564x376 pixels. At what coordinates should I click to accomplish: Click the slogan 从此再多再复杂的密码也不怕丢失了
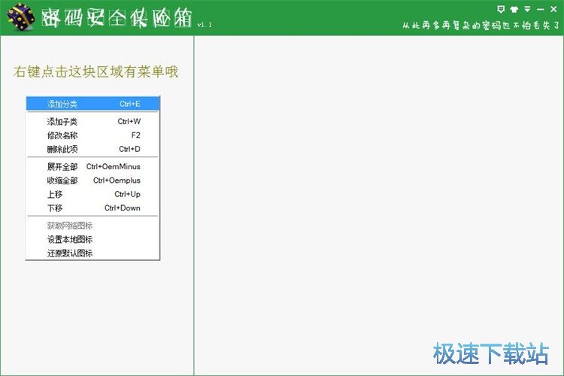pos(481,25)
